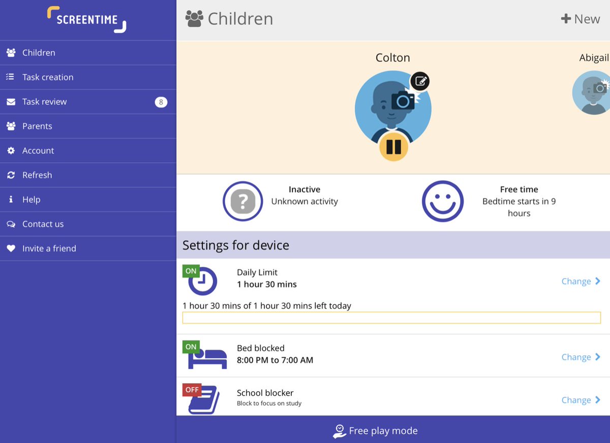This screenshot has width=610, height=443.
Task: Click the '1 hour 30 mins' limit value
Action: click(x=267, y=284)
